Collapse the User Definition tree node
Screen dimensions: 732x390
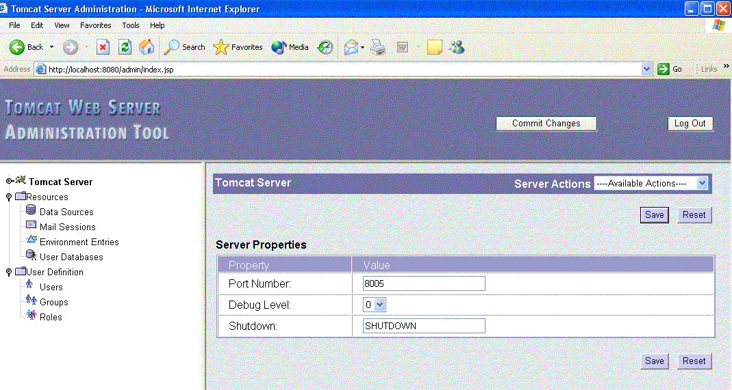click(x=9, y=273)
